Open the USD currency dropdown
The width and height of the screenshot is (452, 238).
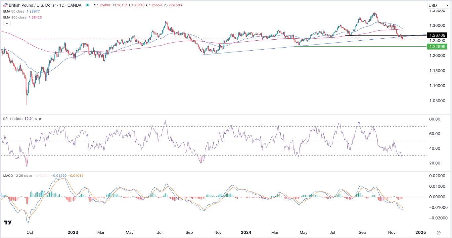point(438,5)
